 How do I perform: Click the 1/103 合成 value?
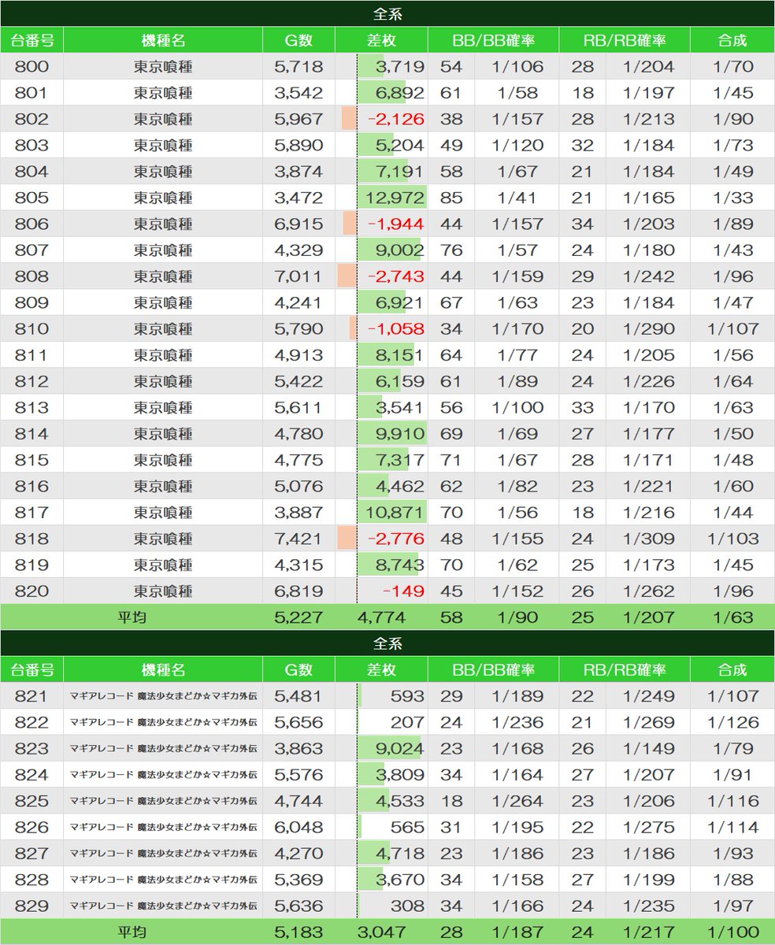coord(732,539)
